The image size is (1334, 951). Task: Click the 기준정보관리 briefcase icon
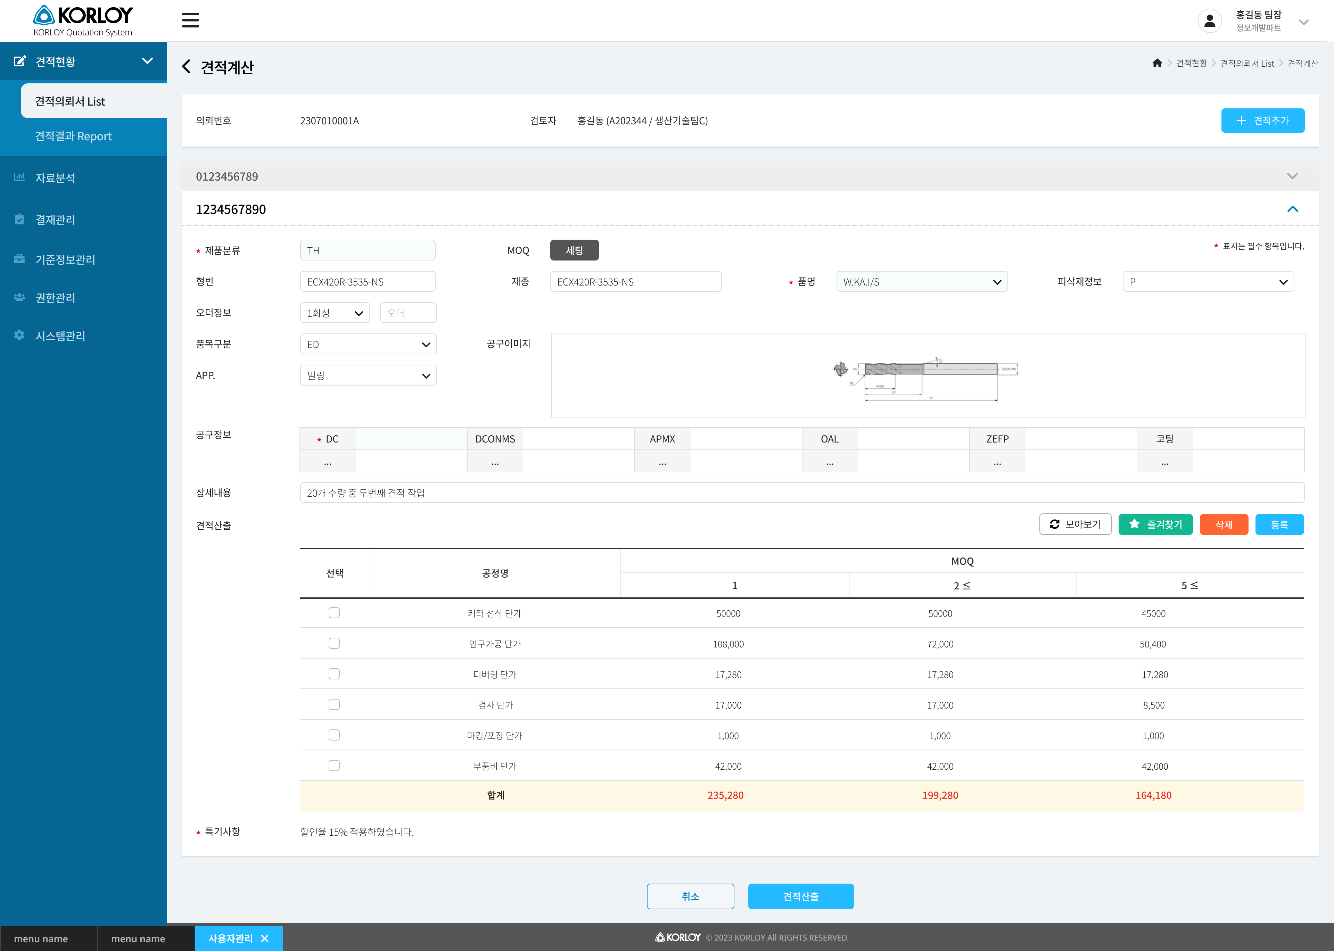pyautogui.click(x=19, y=259)
